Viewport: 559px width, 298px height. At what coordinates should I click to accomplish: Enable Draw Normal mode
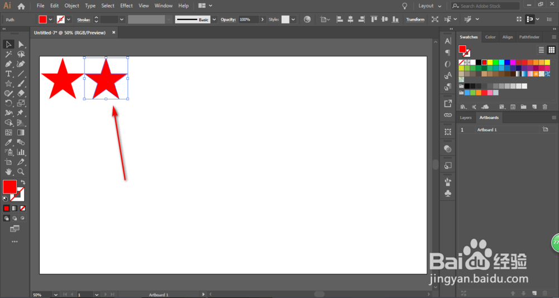[6, 218]
